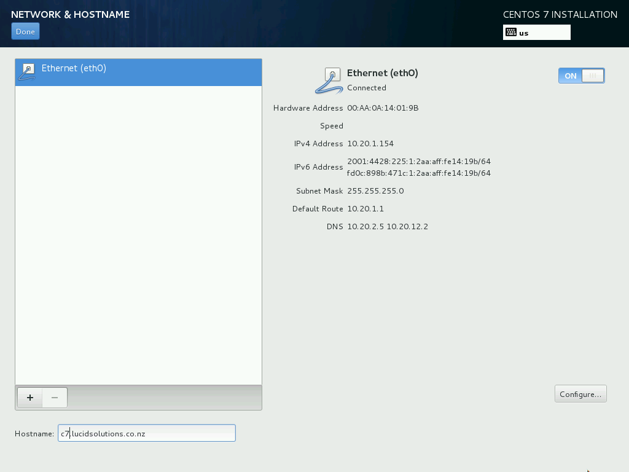This screenshot has width=629, height=472.
Task: Click the Hostname: label
Action: click(34, 434)
